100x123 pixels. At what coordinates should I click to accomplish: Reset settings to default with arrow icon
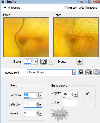click(97, 72)
